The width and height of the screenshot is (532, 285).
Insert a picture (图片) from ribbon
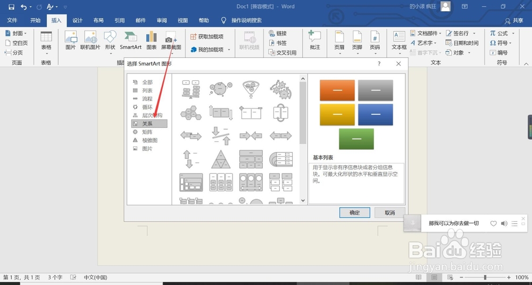[x=71, y=41]
